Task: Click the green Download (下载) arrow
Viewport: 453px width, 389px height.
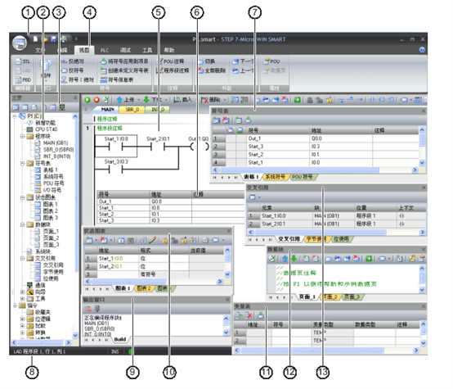Action: click(x=146, y=100)
